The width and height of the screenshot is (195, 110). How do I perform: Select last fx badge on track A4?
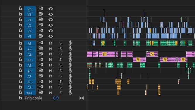click(x=183, y=60)
